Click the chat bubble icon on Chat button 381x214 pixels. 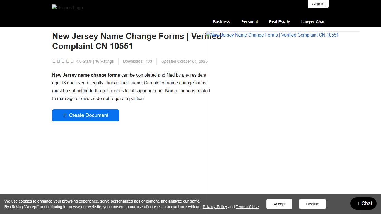click(357, 203)
